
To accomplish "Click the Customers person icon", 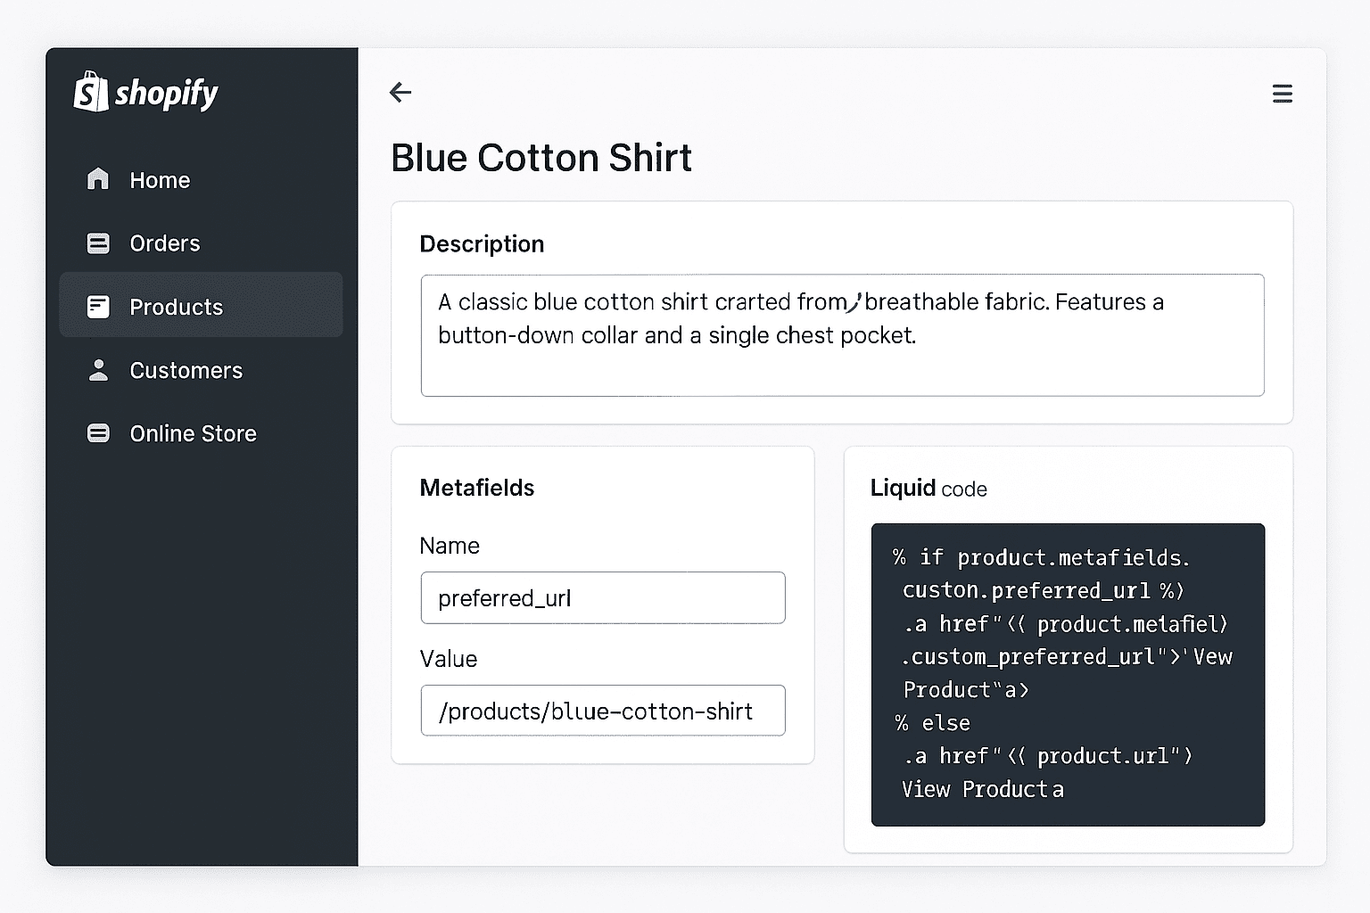I will 98,370.
